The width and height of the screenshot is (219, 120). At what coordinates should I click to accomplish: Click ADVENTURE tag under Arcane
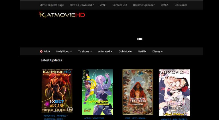point(49,116)
